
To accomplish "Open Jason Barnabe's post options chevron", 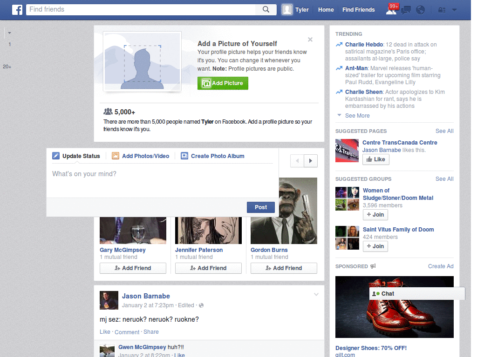I will click(316, 294).
